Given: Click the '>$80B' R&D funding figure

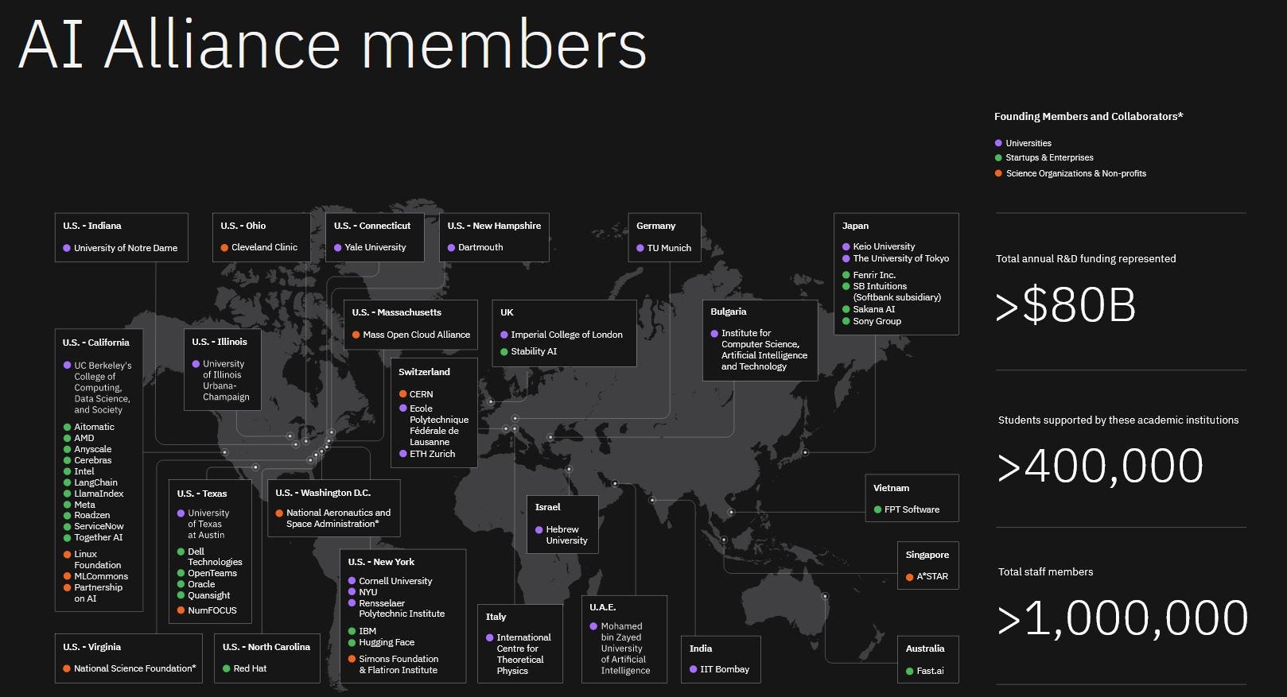Looking at the screenshot, I should [x=1066, y=305].
